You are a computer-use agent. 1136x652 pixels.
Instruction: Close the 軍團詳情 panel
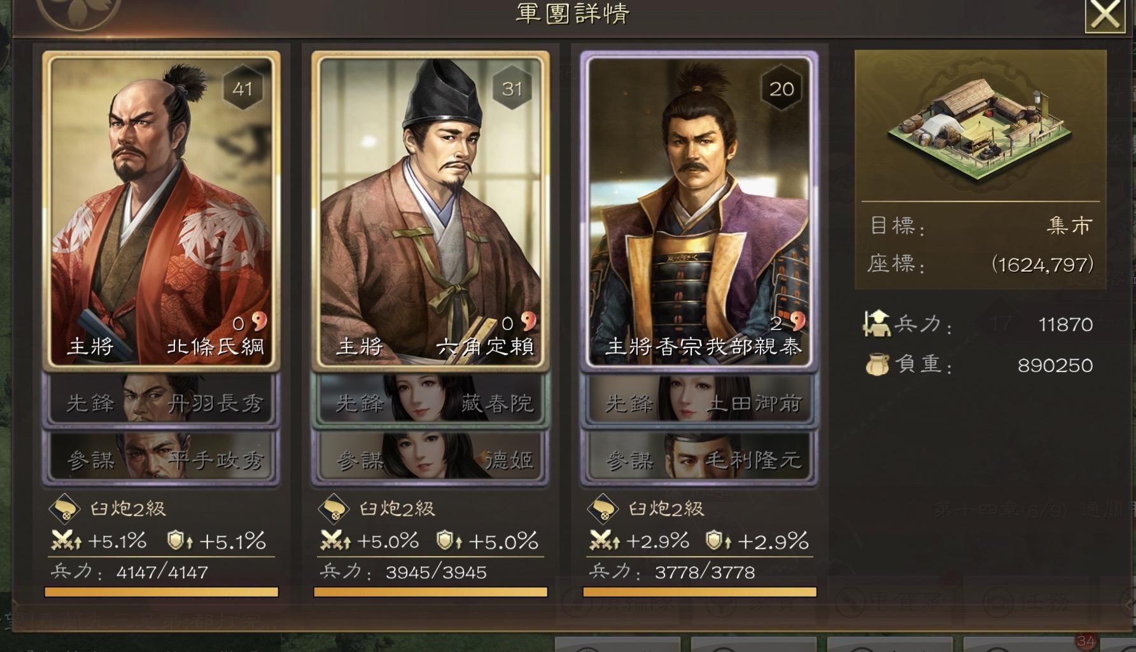point(1105,14)
